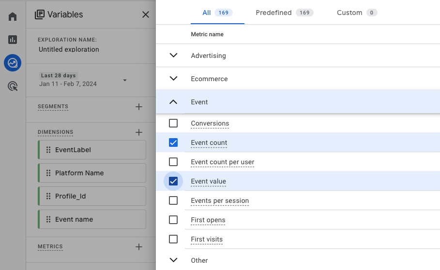Switch to the Custom tab
This screenshot has width=440, height=270.
pos(357,13)
